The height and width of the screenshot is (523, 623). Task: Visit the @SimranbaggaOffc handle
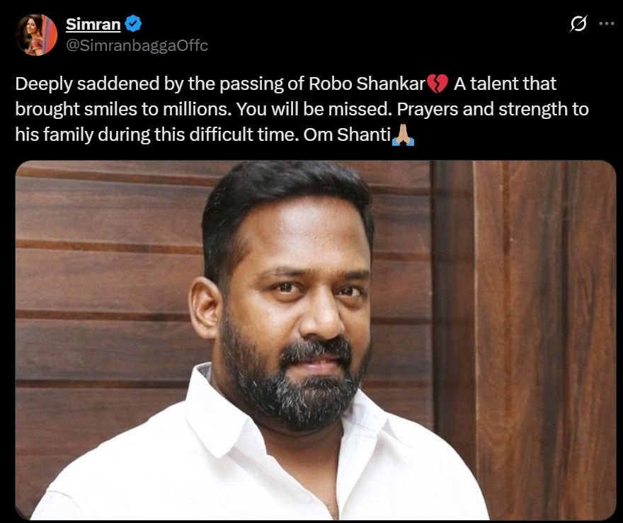click(137, 46)
